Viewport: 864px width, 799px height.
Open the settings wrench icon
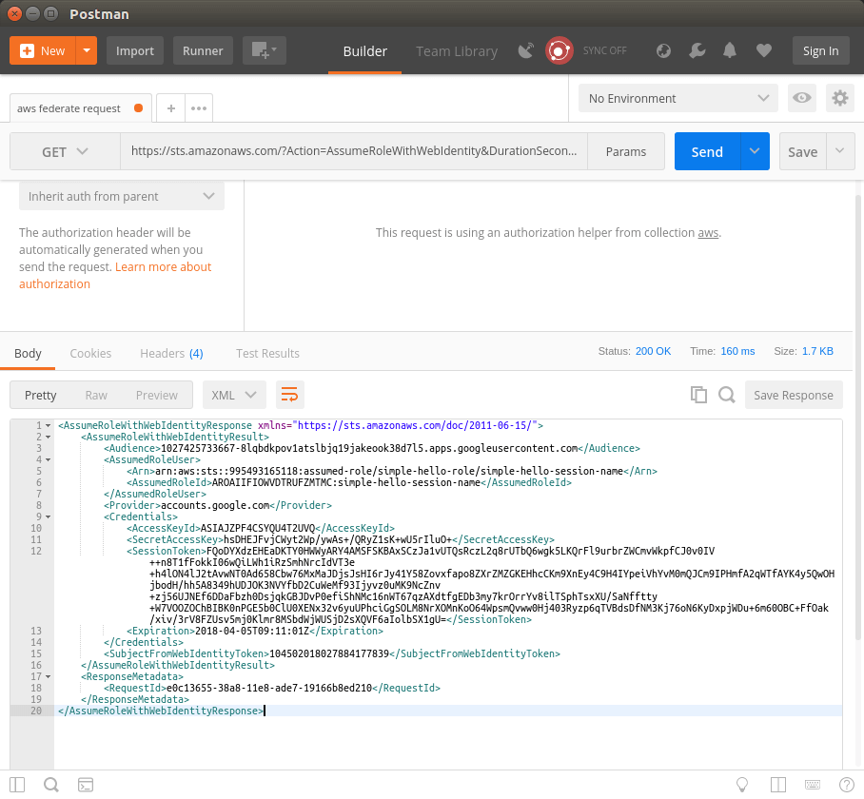click(697, 50)
